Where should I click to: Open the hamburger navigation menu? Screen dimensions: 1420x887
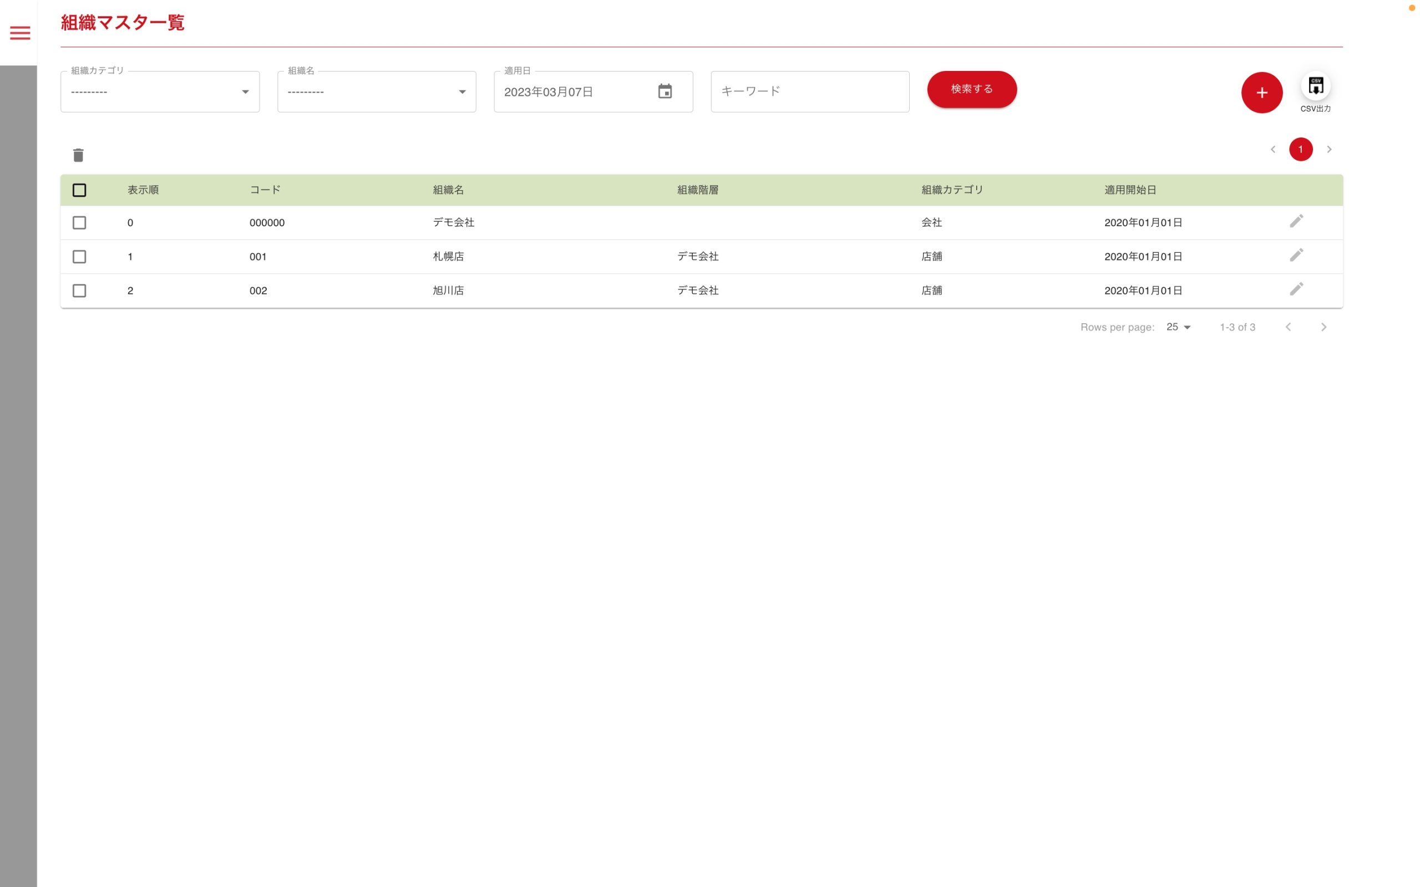20,33
